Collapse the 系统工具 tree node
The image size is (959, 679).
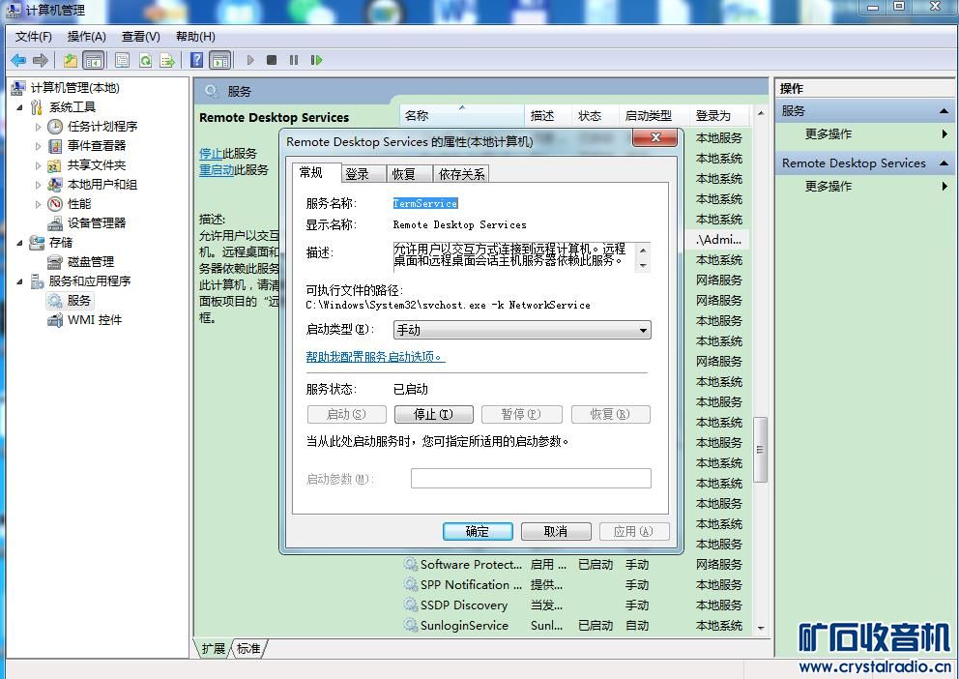[x=19, y=107]
